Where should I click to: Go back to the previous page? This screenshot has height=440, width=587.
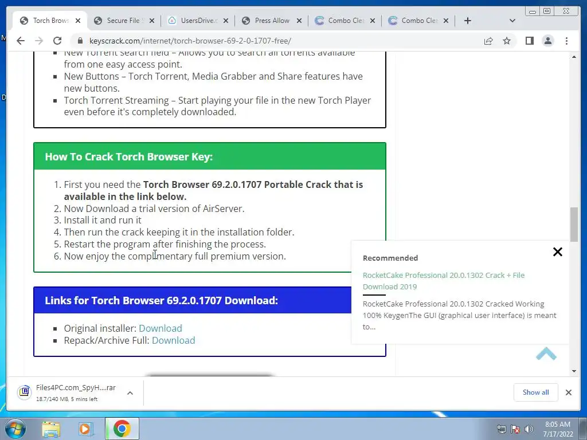[x=21, y=41]
